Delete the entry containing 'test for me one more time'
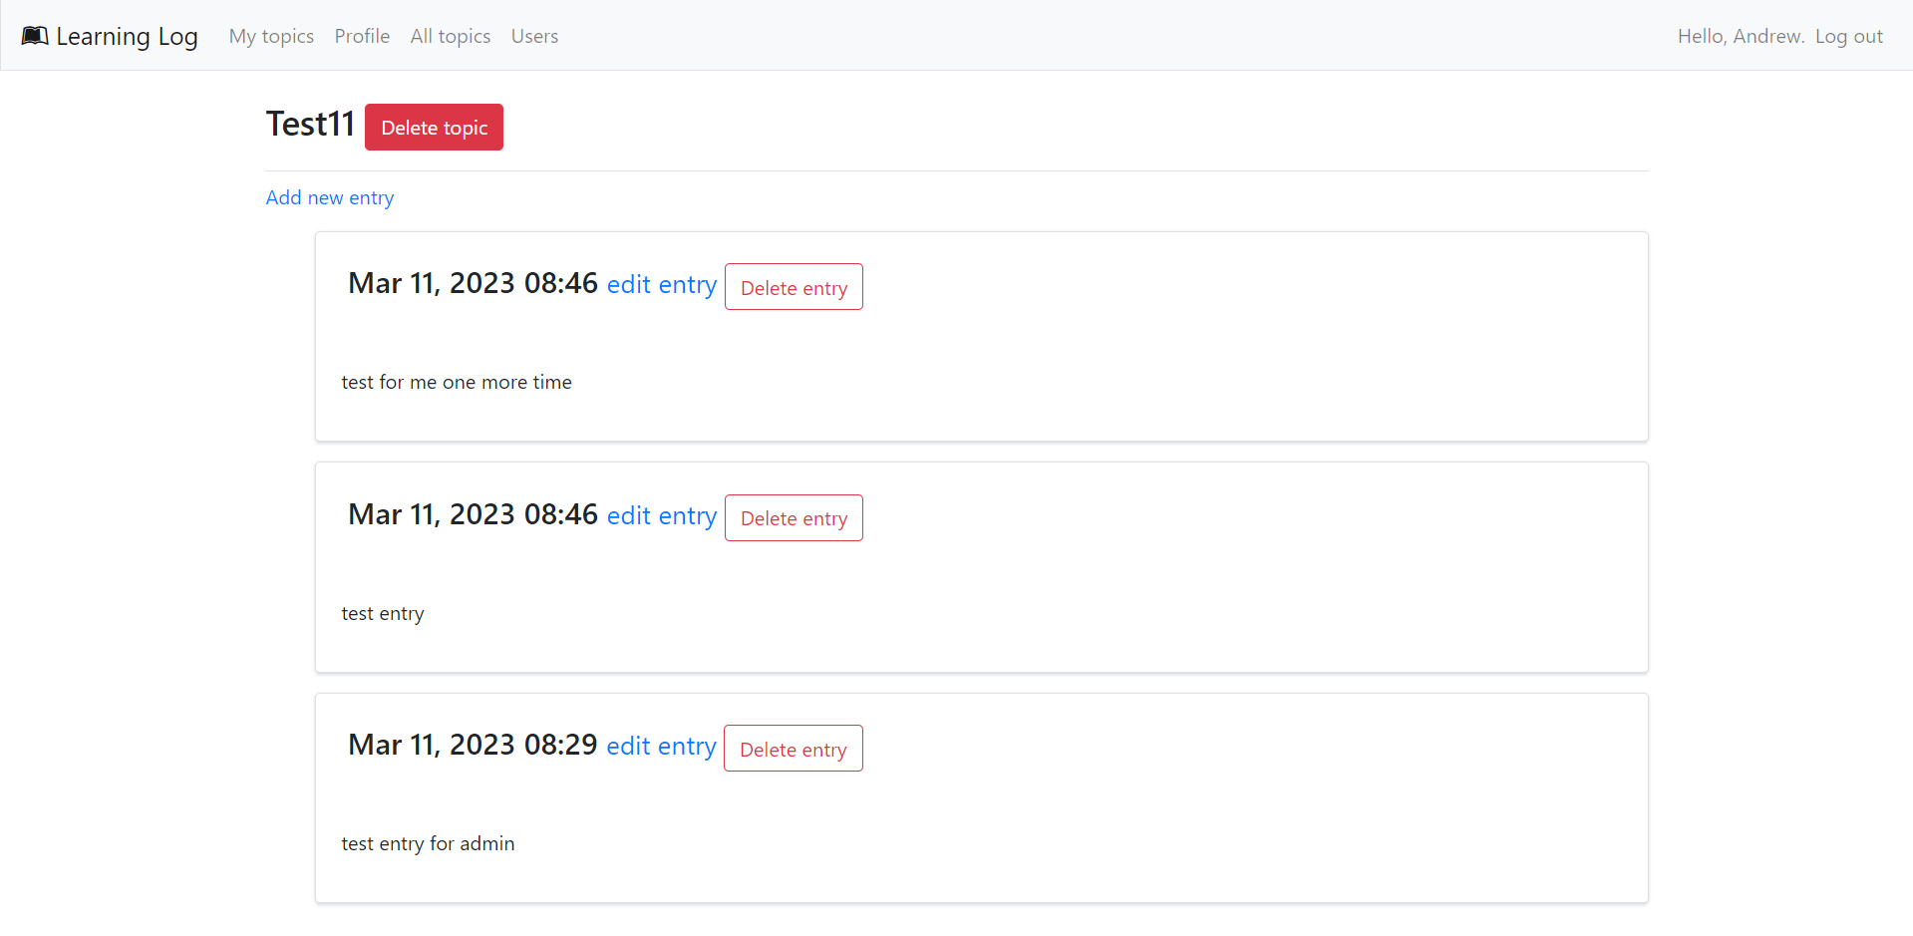 tap(794, 286)
